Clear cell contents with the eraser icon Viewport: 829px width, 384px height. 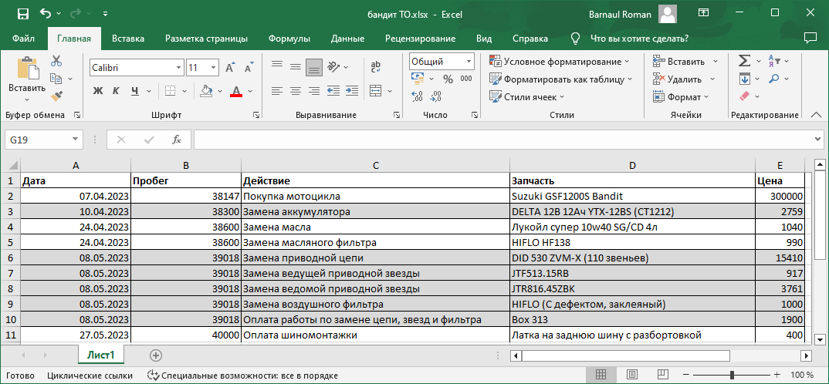744,96
